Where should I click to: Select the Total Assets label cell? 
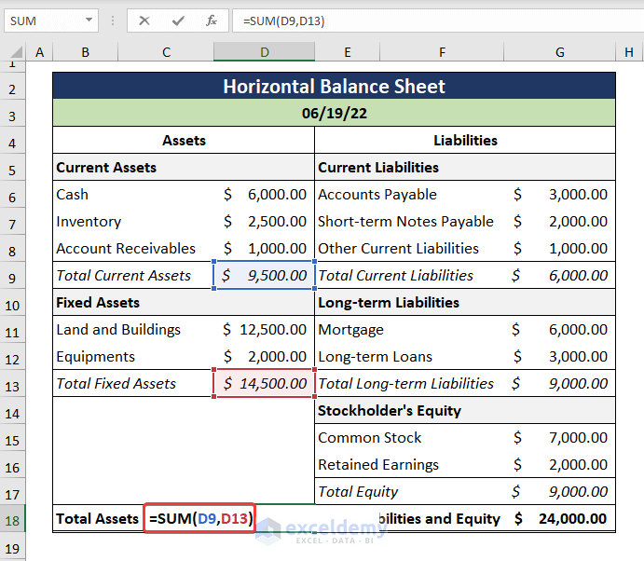tap(98, 518)
